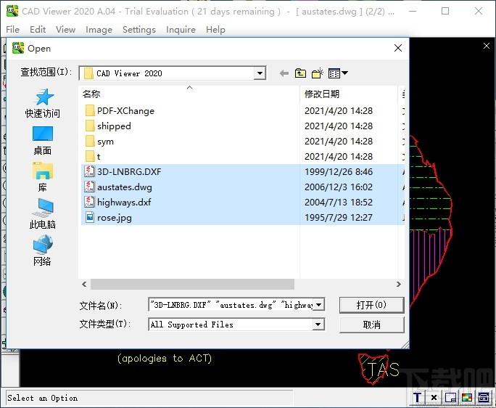This screenshot has height=408, width=496.
Task: Close the Open dialog with X
Action: coord(398,48)
